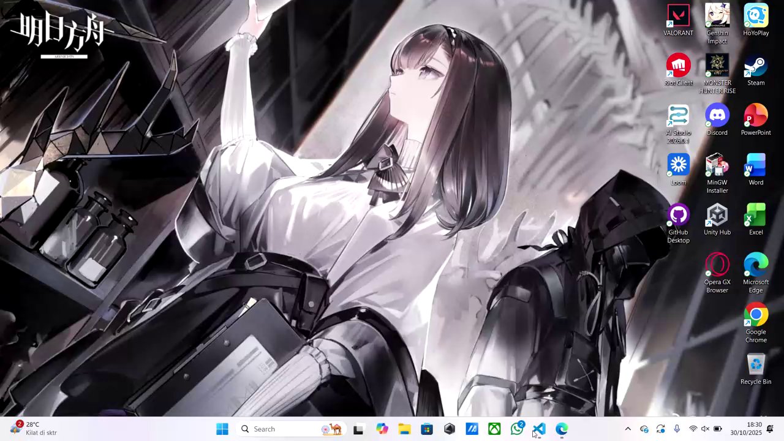This screenshot has height=441, width=784.
Task: Select the Word desktop icon
Action: click(x=756, y=170)
